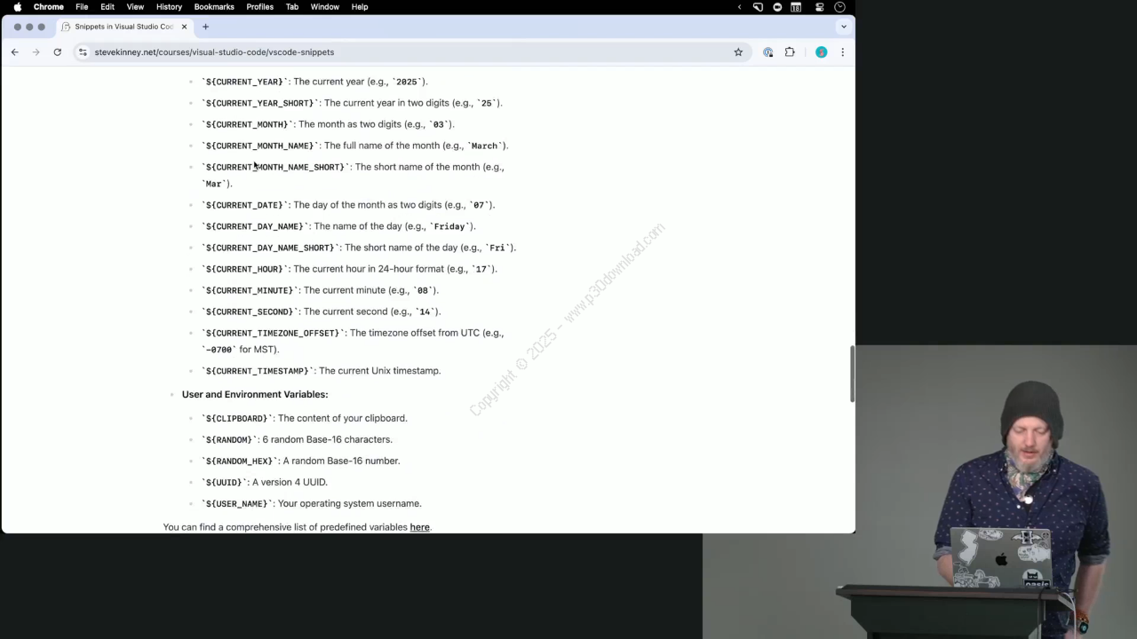Go back to previous page

(15, 52)
